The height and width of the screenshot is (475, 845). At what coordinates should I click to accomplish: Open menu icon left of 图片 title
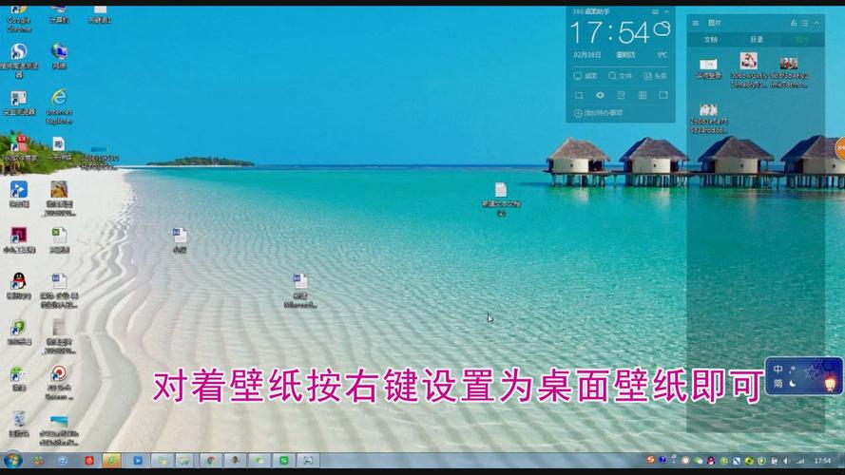[x=696, y=23]
